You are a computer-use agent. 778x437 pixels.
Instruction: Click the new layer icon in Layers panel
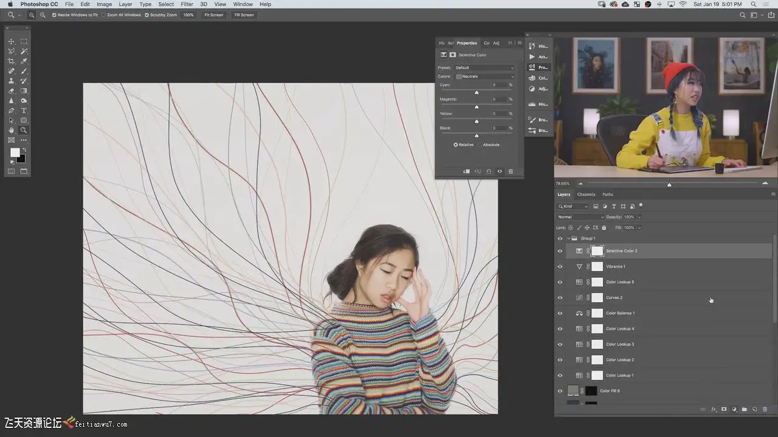(754, 410)
